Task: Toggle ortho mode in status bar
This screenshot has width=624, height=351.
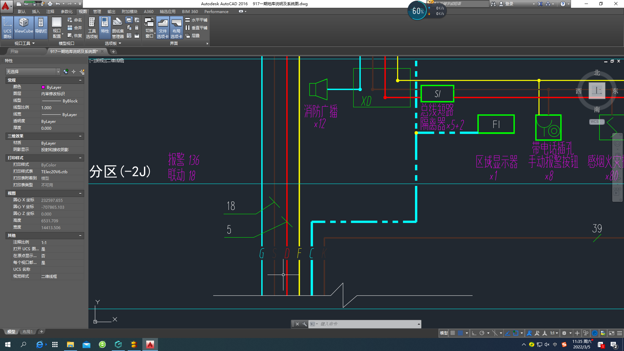Action: point(474,333)
